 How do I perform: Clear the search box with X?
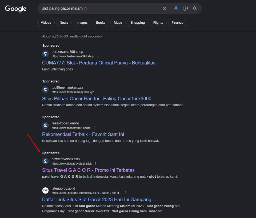pyautogui.click(x=165, y=9)
